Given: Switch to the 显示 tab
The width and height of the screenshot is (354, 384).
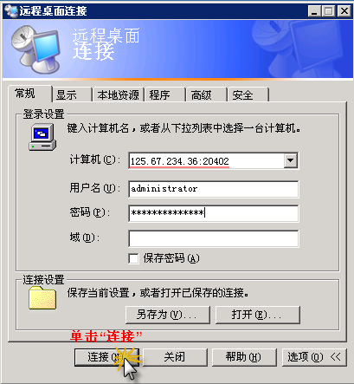Looking at the screenshot, I should [x=72, y=94].
